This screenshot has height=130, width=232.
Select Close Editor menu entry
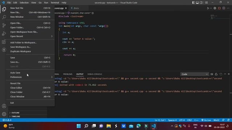click(30, 88)
